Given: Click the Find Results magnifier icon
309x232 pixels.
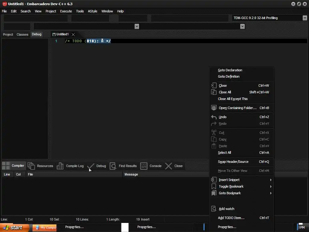Looking at the screenshot, I should click(113, 166).
